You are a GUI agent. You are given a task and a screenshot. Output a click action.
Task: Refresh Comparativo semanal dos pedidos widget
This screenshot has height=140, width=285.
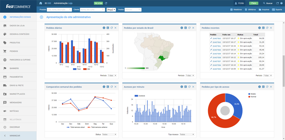tap(112, 87)
